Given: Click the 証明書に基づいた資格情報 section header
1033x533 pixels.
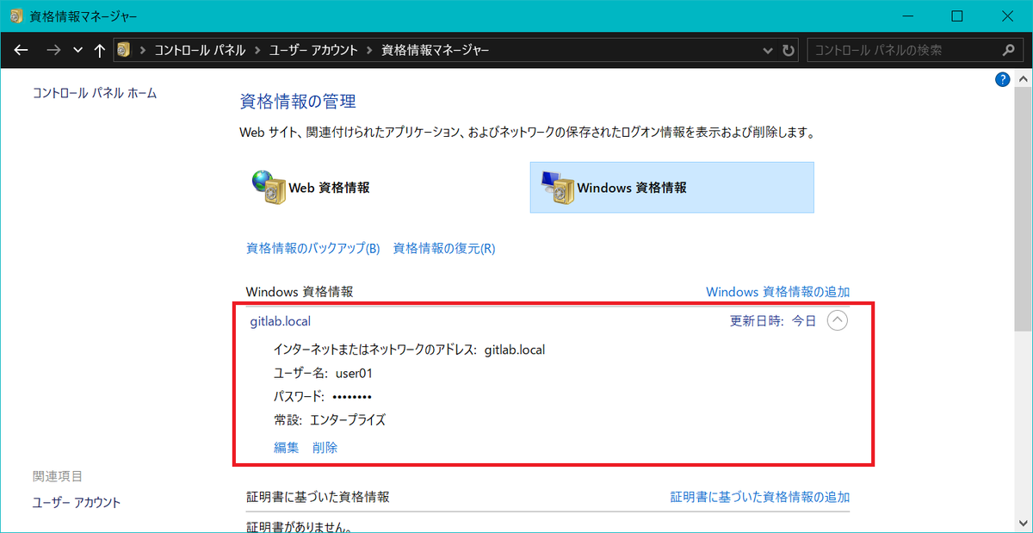Looking at the screenshot, I should [318, 497].
